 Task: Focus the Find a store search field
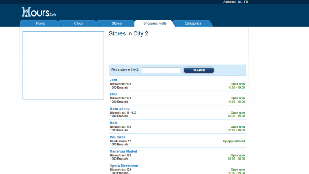point(161,70)
